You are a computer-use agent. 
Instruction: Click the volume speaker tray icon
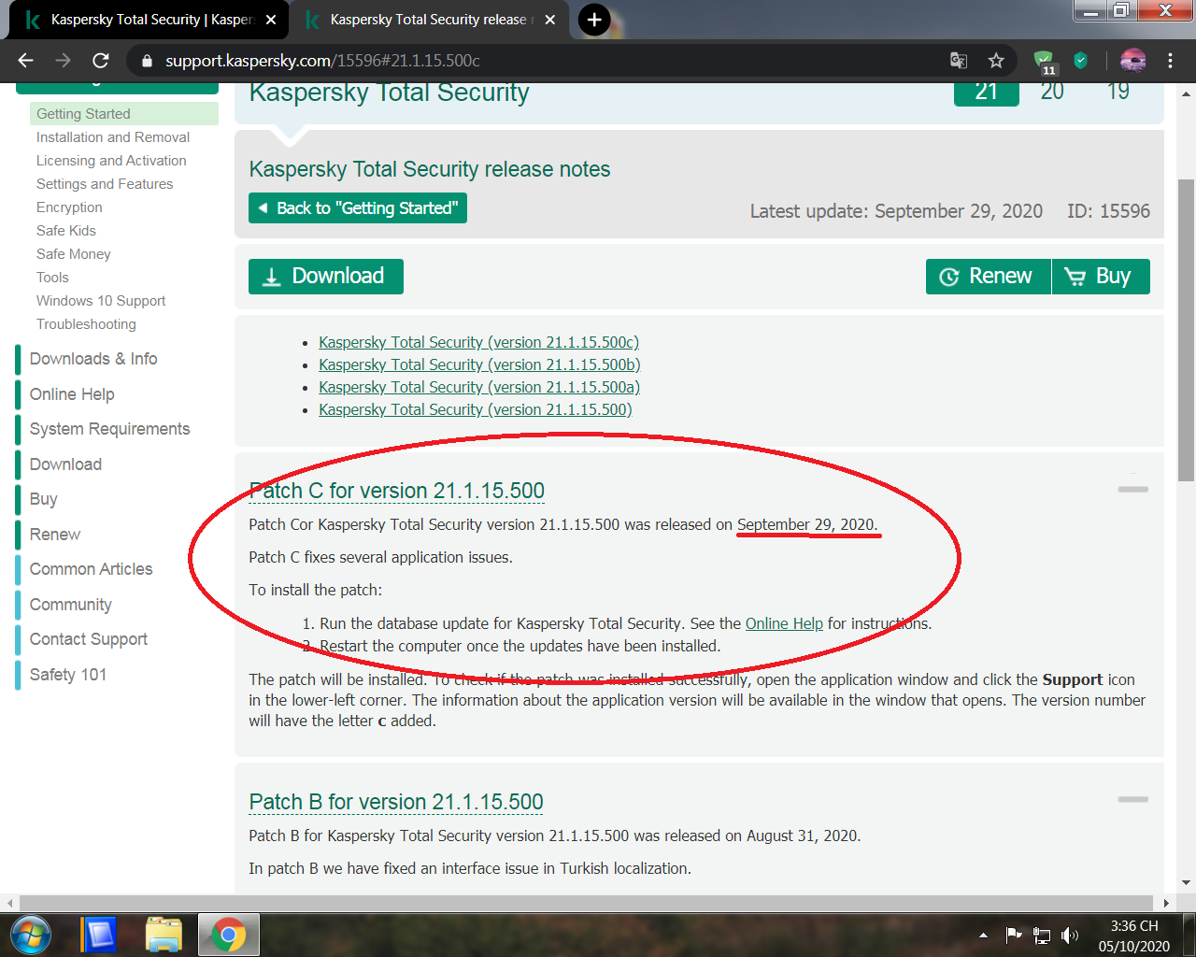[x=1070, y=936]
